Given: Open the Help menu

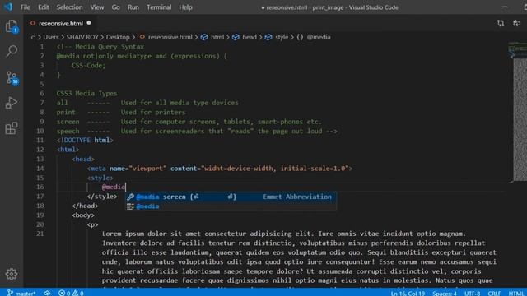Looking at the screenshot, I should tap(185, 7).
